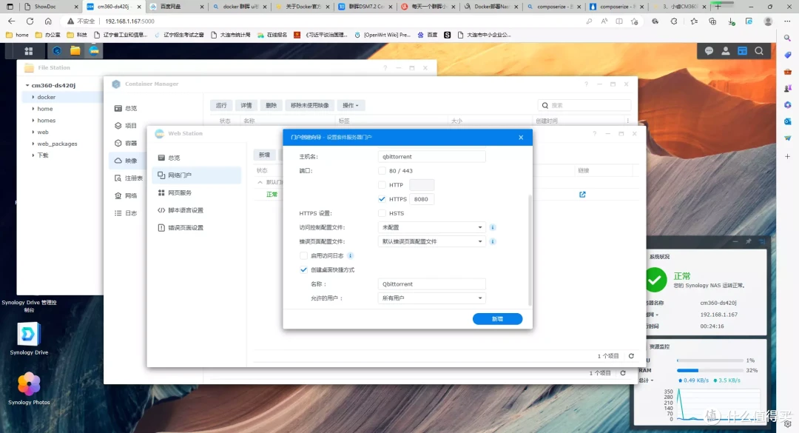Click the RAM usage bar in resource monitor
The width and height of the screenshot is (799, 433).
pyautogui.click(x=709, y=370)
